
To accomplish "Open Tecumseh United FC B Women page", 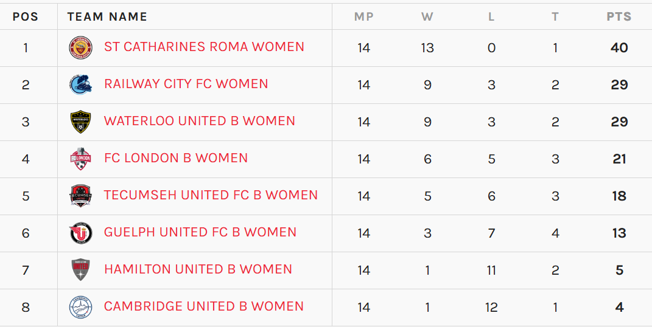I will pyautogui.click(x=211, y=195).
